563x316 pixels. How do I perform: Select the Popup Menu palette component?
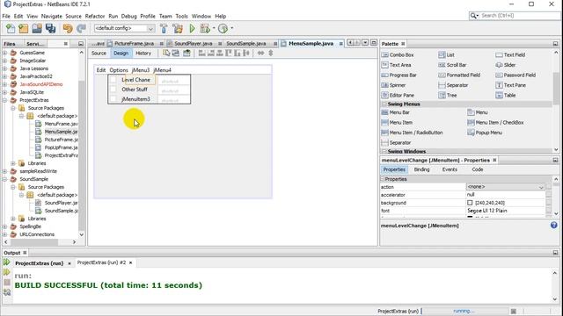pyautogui.click(x=485, y=133)
